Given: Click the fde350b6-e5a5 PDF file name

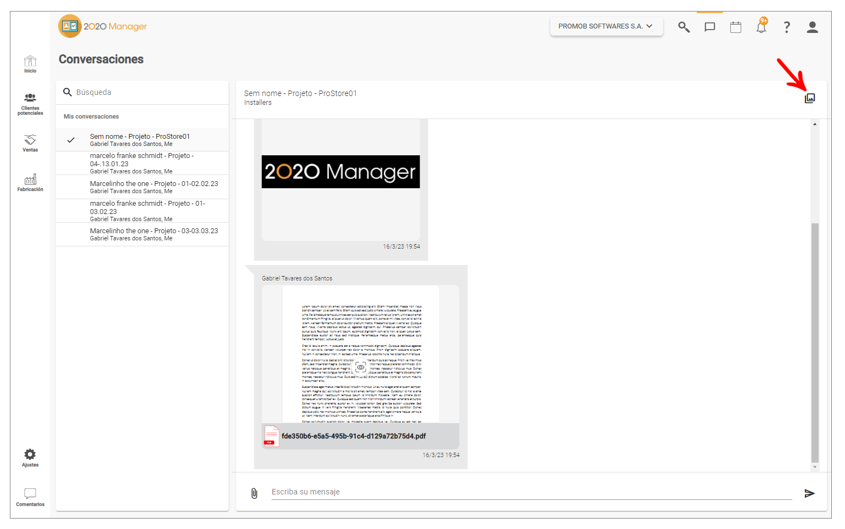Looking at the screenshot, I should tap(354, 436).
